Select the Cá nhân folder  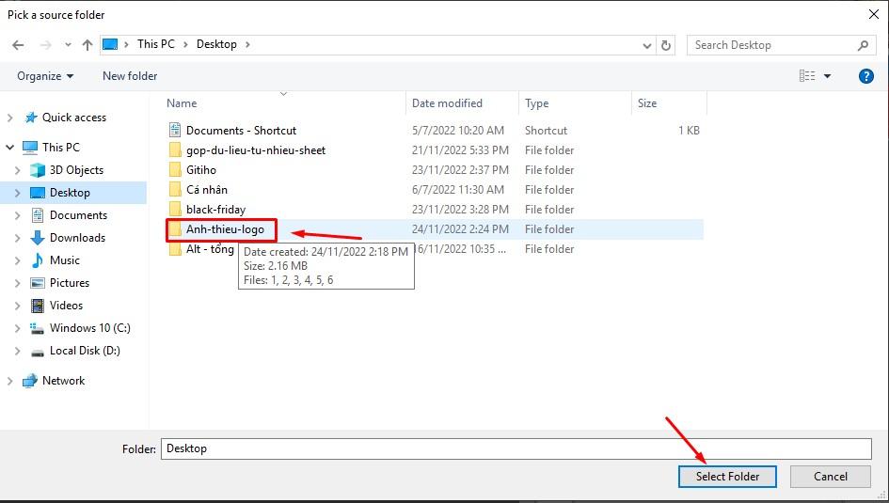tap(207, 190)
